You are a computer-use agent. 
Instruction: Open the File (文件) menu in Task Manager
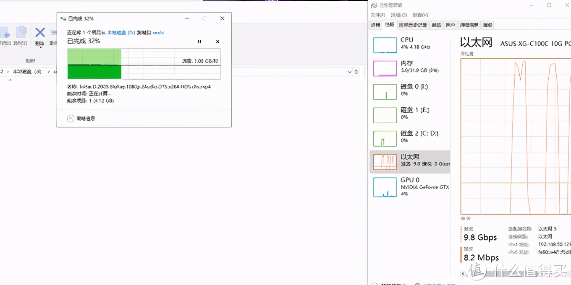pyautogui.click(x=377, y=15)
